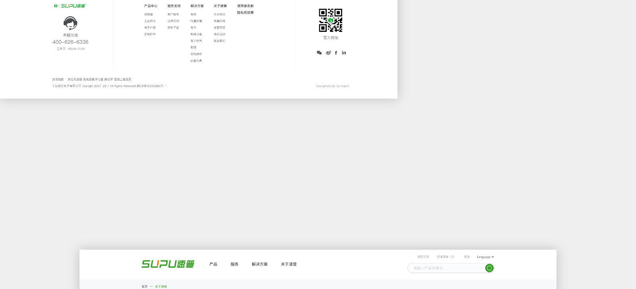Open the 产品 navigation menu
This screenshot has height=289, width=636.
pos(213,264)
